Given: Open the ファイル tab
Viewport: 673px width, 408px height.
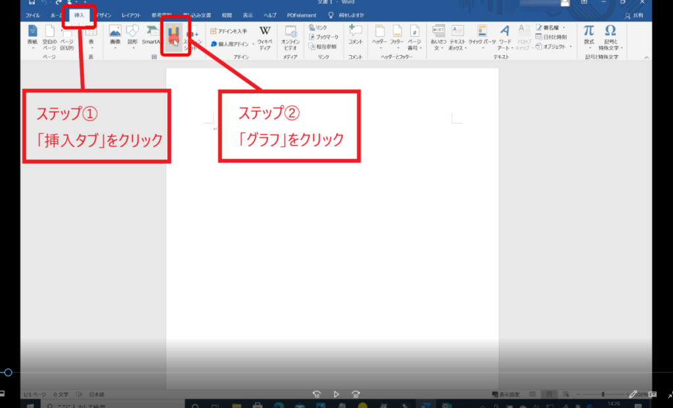Looking at the screenshot, I should pyautogui.click(x=32, y=15).
